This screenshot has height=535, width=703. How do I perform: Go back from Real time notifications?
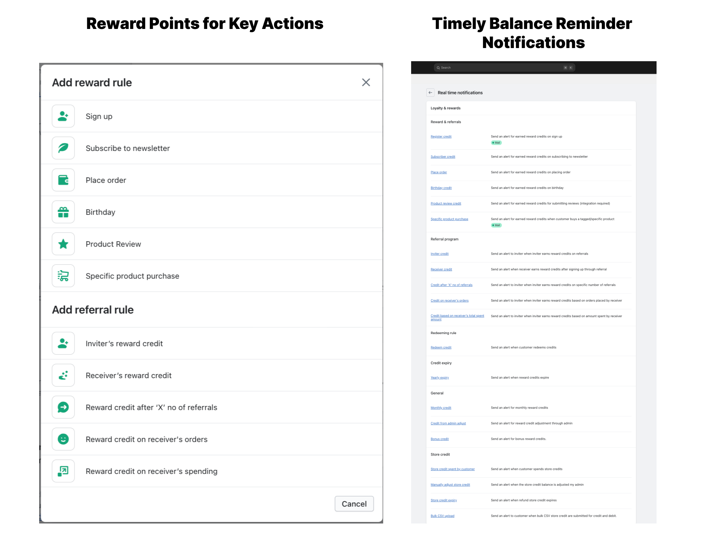pyautogui.click(x=430, y=93)
